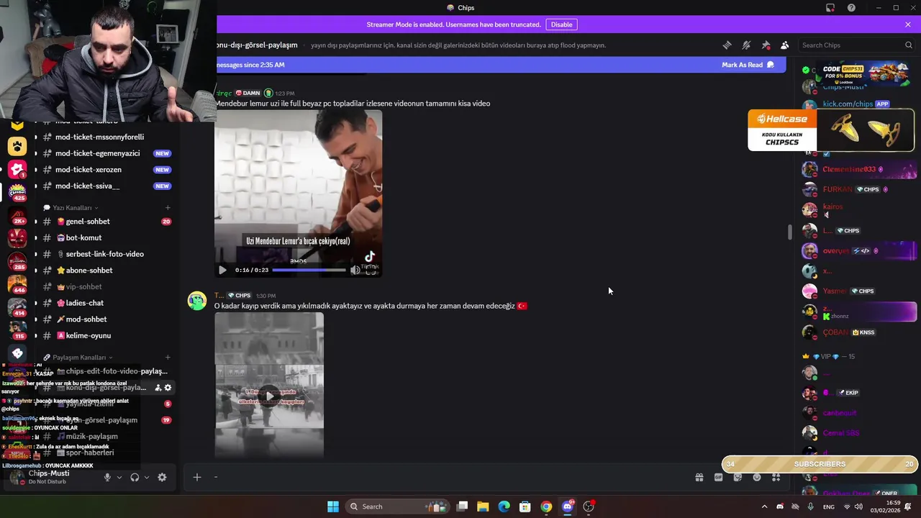The height and width of the screenshot is (518, 921).
Task: Mute the first video volume icon
Action: pyautogui.click(x=355, y=270)
